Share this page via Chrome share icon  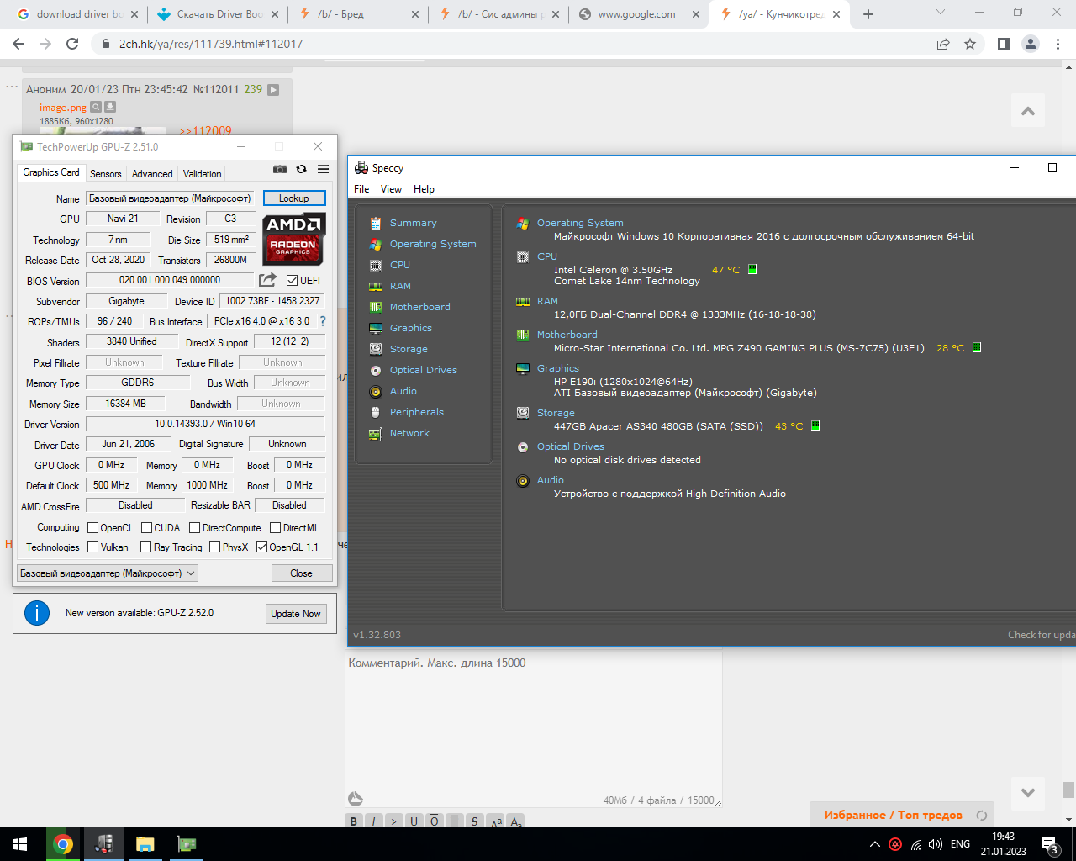tap(943, 44)
